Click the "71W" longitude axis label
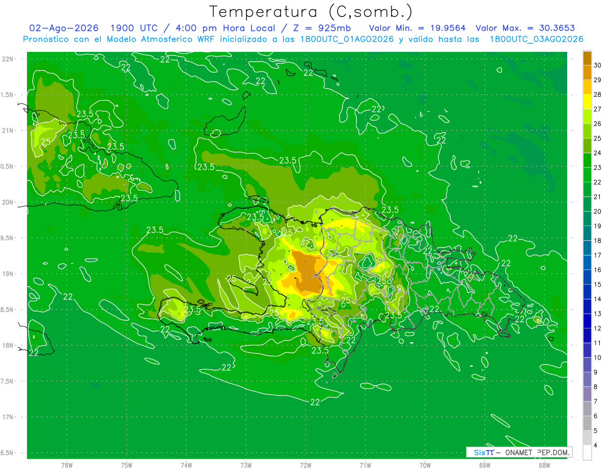The width and height of the screenshot is (611, 472). [x=365, y=465]
